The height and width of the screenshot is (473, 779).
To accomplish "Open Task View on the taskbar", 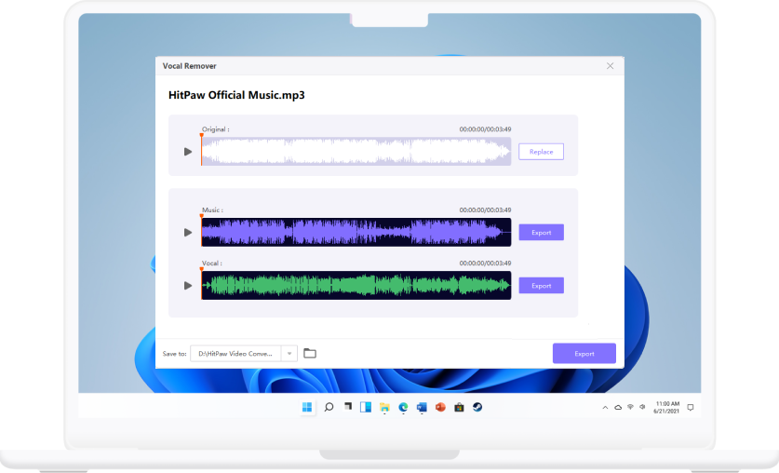I will [x=348, y=407].
